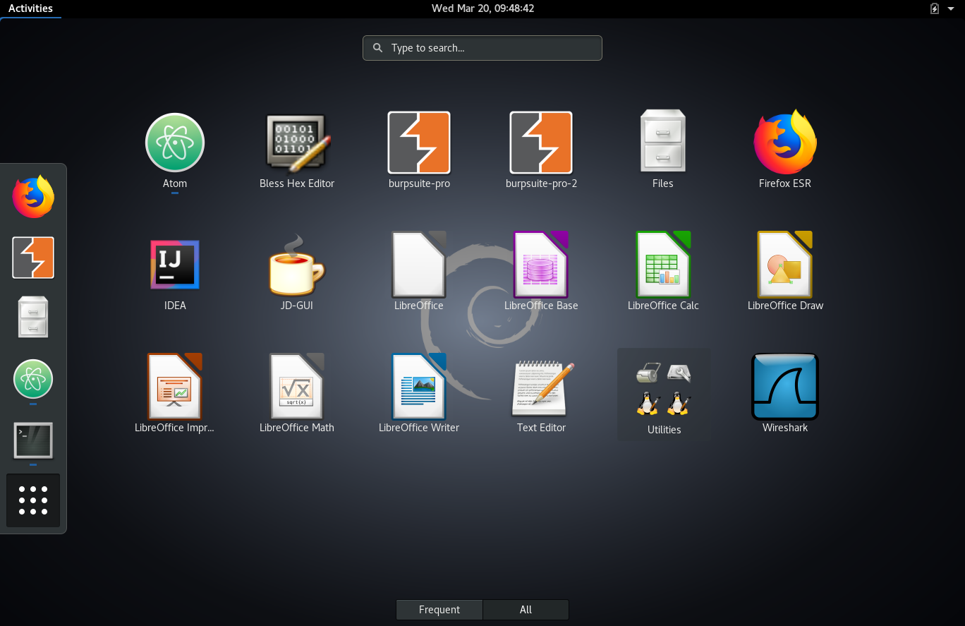The height and width of the screenshot is (626, 965).
Task: Click the Activities button
Action: click(30, 8)
